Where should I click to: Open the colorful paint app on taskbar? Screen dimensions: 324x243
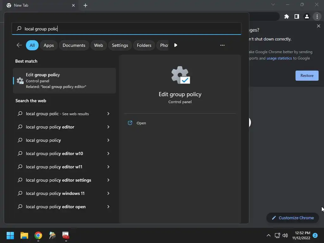pyautogui.click(x=52, y=235)
